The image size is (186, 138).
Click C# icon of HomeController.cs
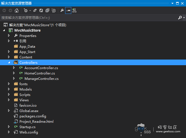coord(21,73)
